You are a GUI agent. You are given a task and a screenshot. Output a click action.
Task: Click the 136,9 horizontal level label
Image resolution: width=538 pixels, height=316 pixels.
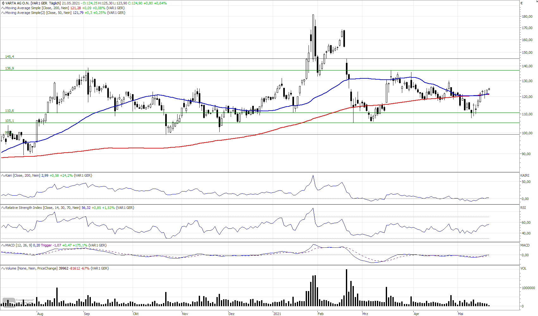[9, 68]
